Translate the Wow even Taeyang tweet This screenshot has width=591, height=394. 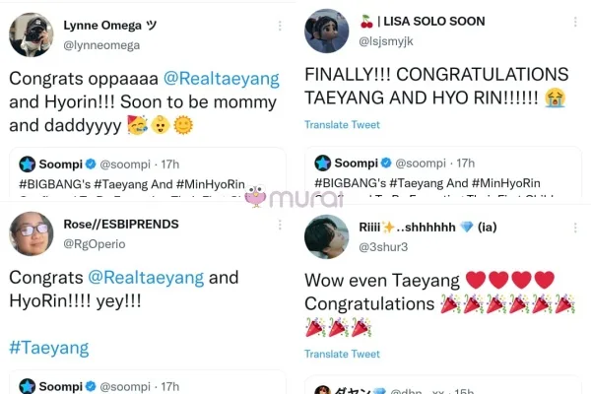click(x=342, y=354)
